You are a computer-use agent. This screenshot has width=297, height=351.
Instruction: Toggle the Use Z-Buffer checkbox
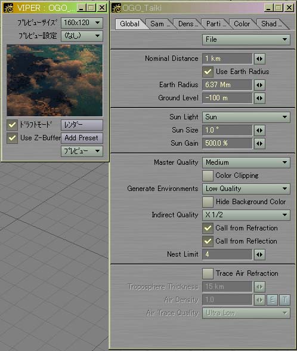(12, 138)
